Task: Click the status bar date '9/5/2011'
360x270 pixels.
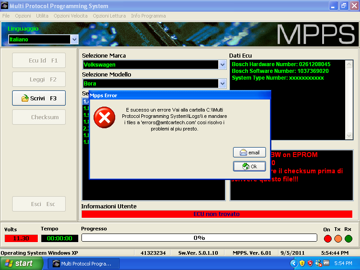Action: point(292,253)
